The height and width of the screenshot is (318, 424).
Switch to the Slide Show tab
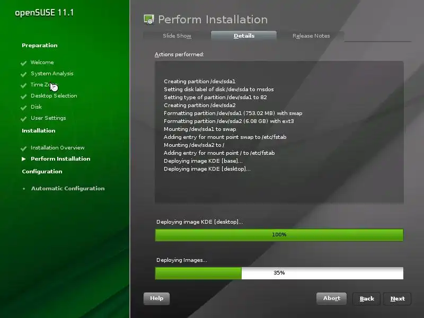pos(177,36)
